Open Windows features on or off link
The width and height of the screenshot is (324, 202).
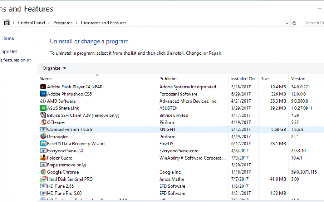coord(15,60)
